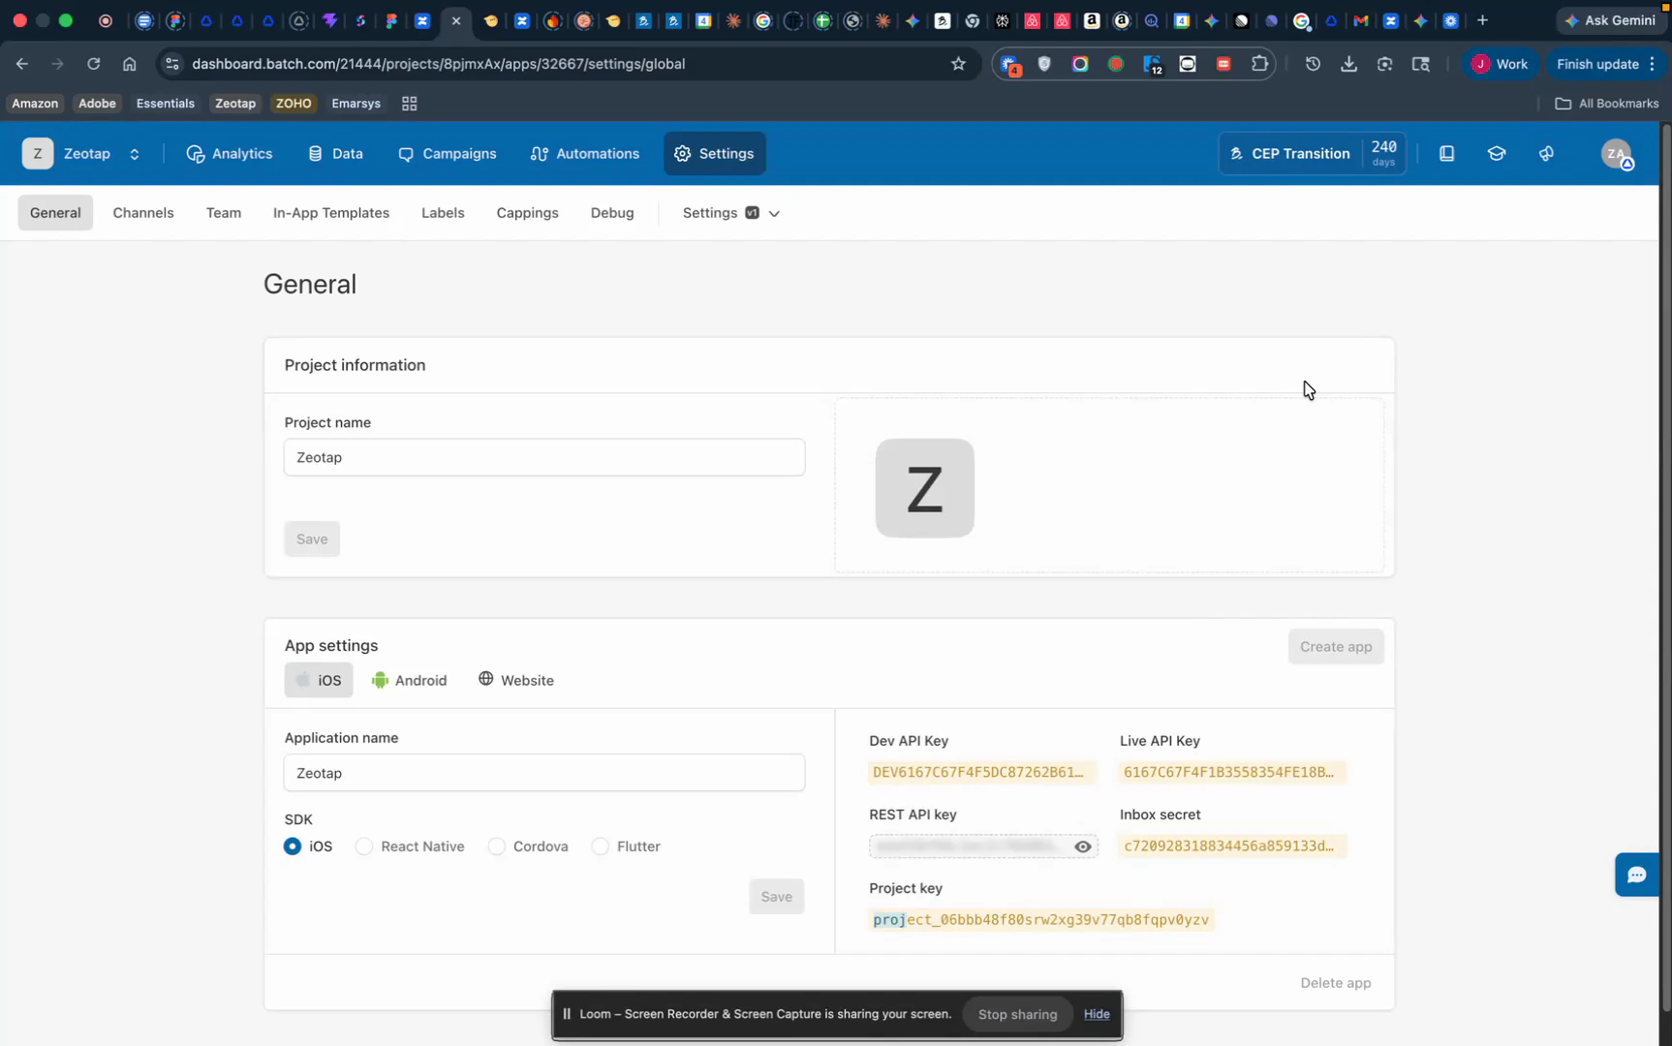Click Save under SDK options
The width and height of the screenshot is (1672, 1046).
[x=776, y=897]
